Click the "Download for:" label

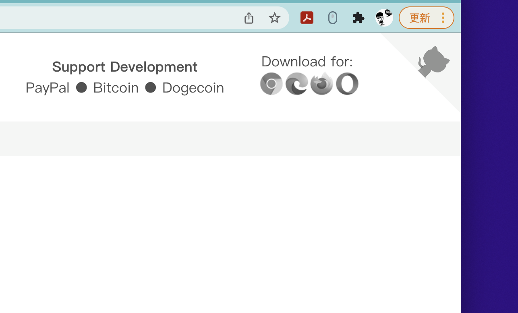tap(307, 62)
